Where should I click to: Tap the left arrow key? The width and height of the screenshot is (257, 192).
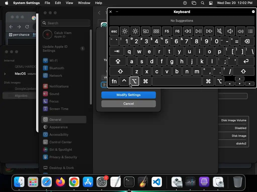(x=230, y=83)
